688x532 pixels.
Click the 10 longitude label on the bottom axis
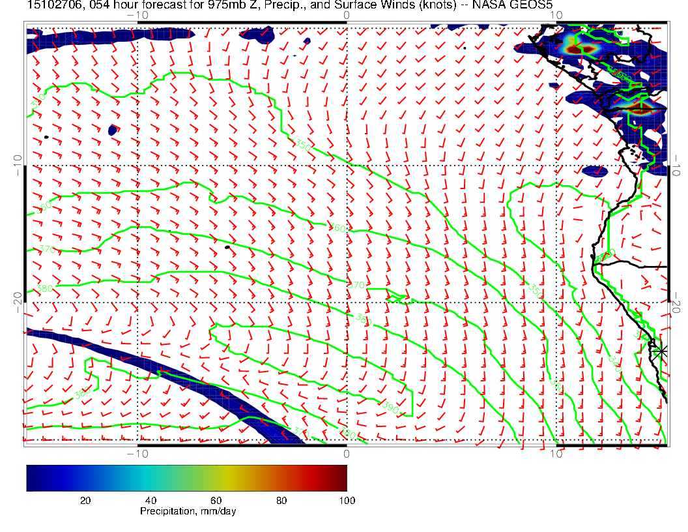556,454
